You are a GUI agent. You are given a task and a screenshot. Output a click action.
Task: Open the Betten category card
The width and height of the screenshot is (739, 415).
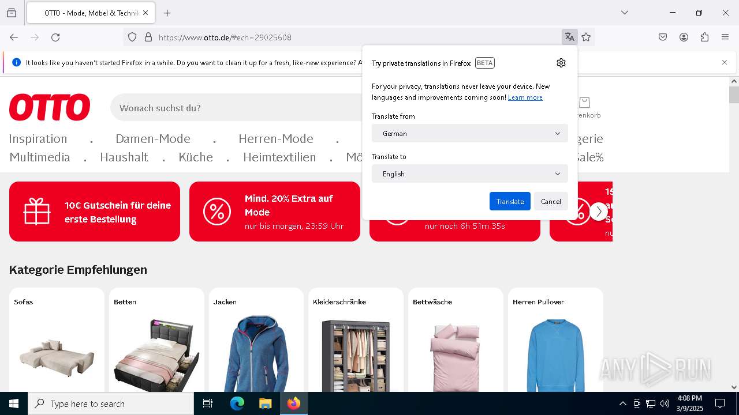click(156, 340)
